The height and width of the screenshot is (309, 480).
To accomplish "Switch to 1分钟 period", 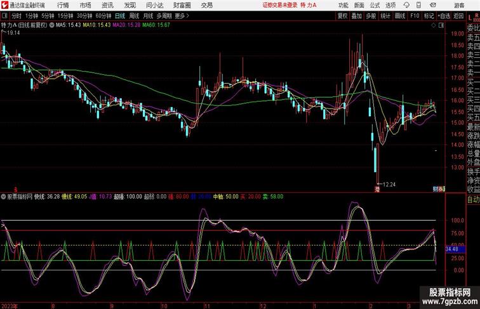I will (32, 16).
